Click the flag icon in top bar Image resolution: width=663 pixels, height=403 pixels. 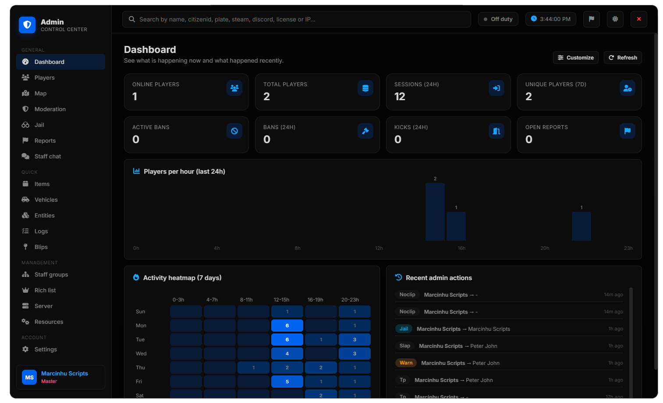pos(591,19)
